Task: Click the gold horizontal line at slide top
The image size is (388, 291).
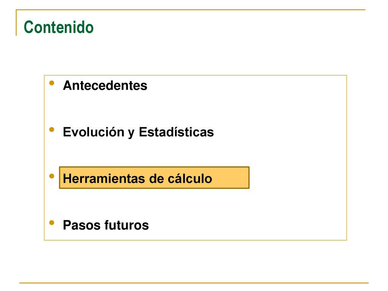Action: [191, 9]
